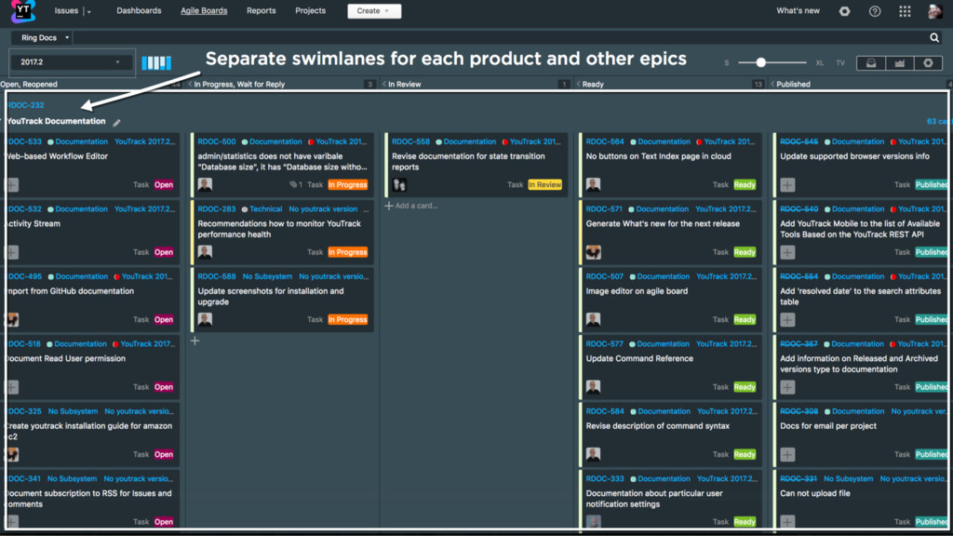Screen dimensions: 953x536
Task: Click assignee avatar on card RDOC-283
Action: pos(205,251)
